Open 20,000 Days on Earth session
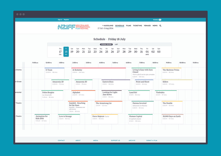 (173, 119)
